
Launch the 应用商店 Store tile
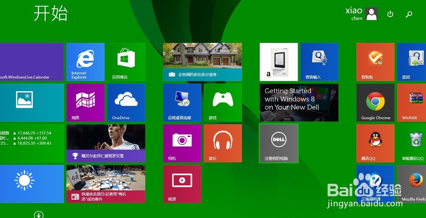click(126, 62)
